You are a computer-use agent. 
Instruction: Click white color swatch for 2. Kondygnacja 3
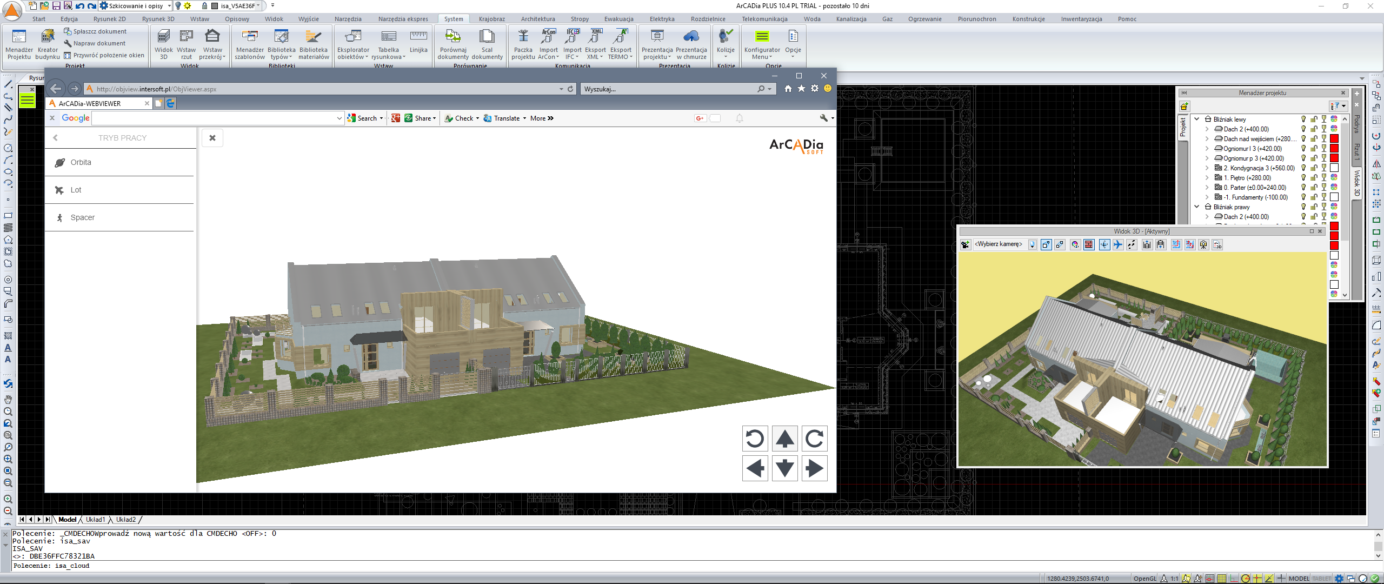coord(1334,168)
